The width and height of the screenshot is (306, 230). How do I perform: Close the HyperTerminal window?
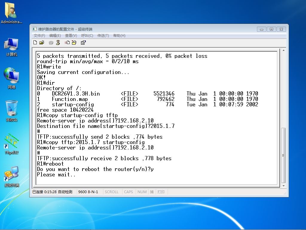281,29
